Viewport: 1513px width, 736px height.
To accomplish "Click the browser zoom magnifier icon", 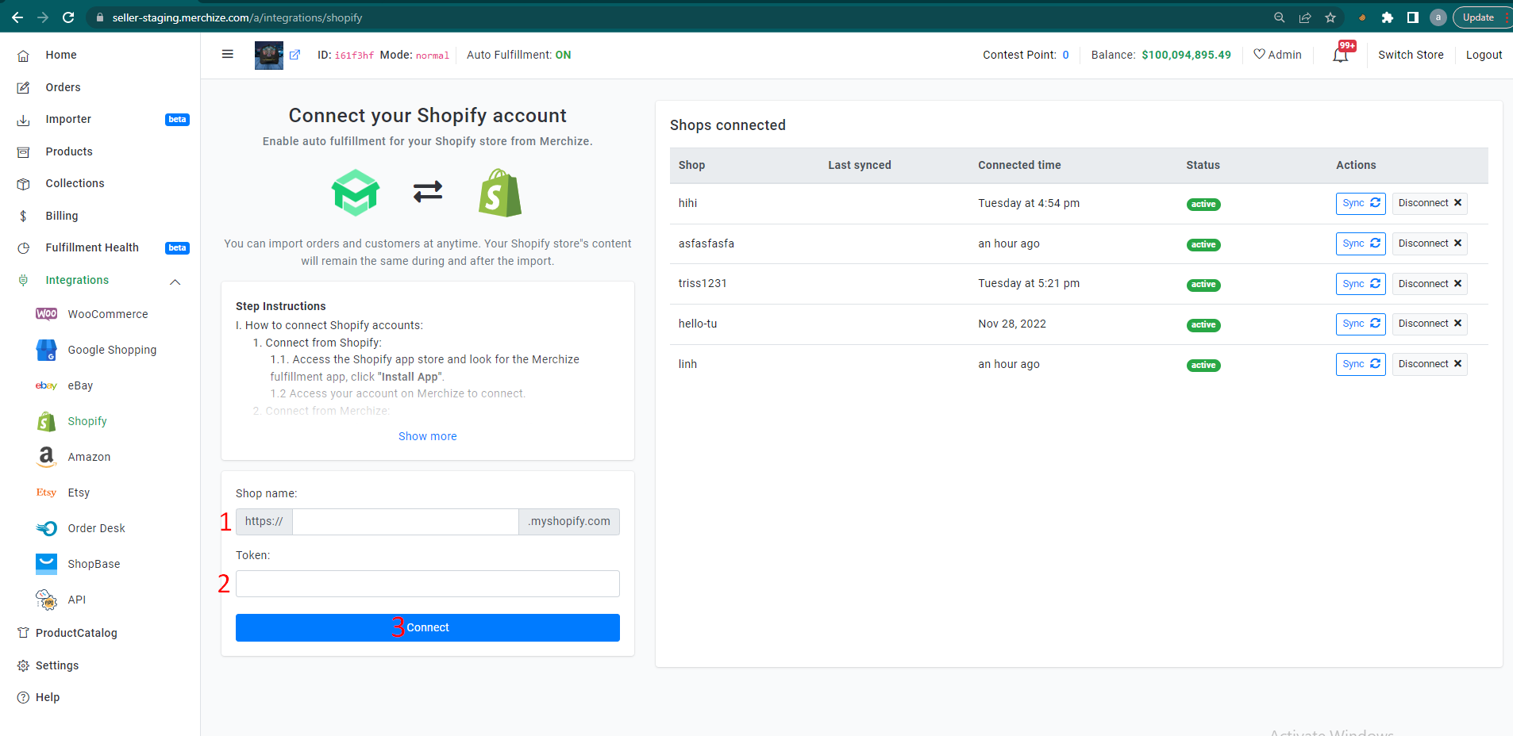I will (x=1280, y=17).
